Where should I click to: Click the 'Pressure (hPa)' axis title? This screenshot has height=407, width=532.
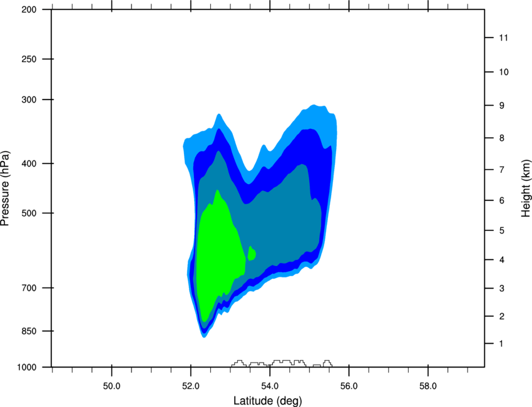click(5, 188)
